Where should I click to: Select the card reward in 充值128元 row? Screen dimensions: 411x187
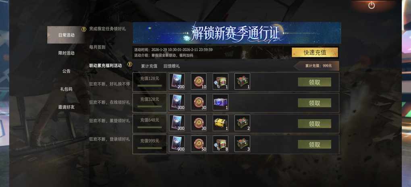click(177, 81)
